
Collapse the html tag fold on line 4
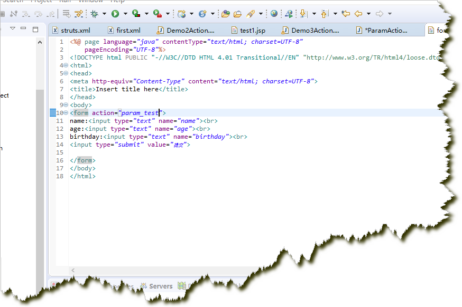pos(66,65)
